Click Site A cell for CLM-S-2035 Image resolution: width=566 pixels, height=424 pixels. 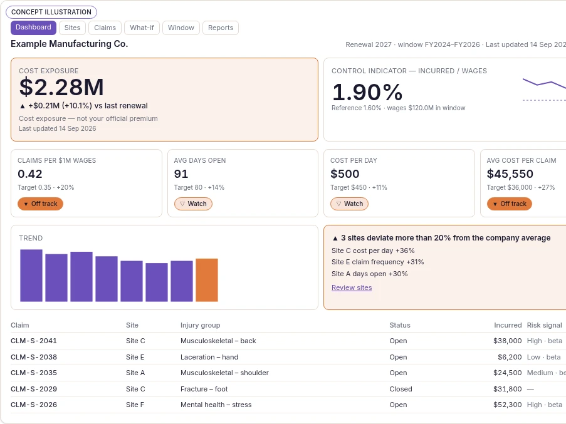[135, 373]
